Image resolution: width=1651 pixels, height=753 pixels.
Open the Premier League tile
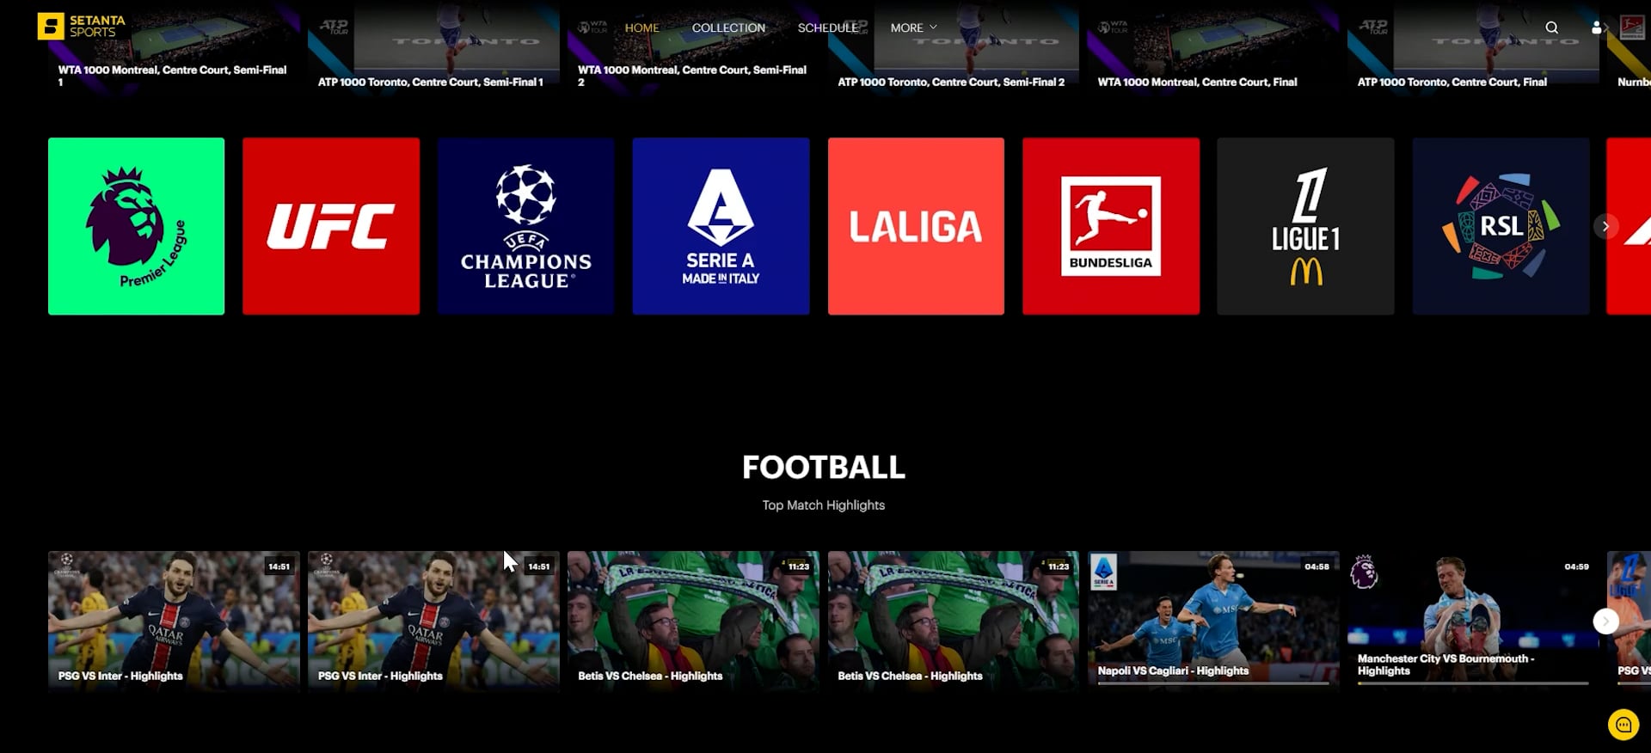(136, 226)
